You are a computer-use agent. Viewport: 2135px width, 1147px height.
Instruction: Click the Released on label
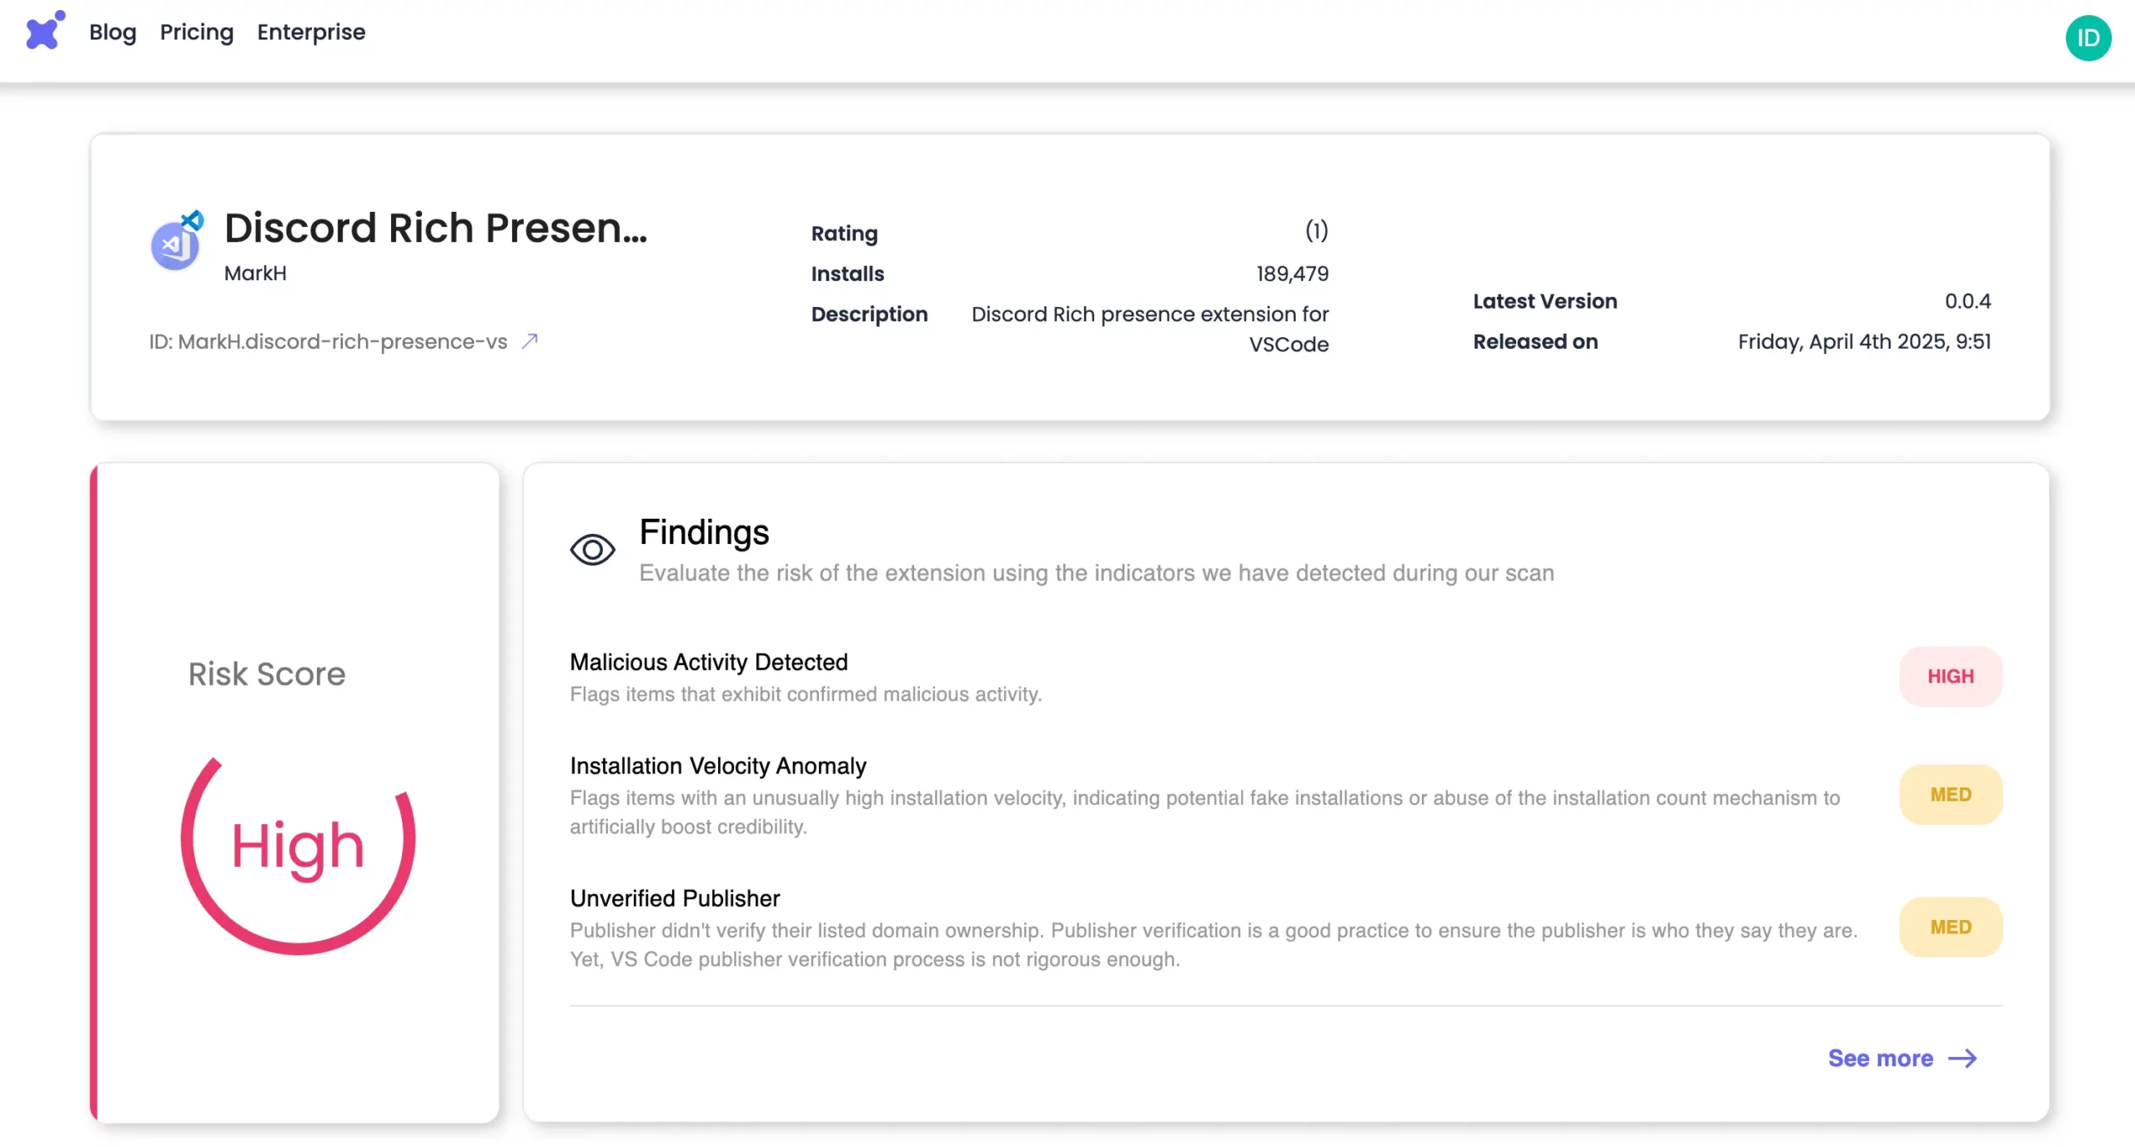(1535, 342)
